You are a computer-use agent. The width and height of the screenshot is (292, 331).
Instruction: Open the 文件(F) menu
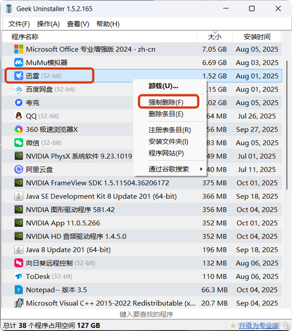coord(19,24)
